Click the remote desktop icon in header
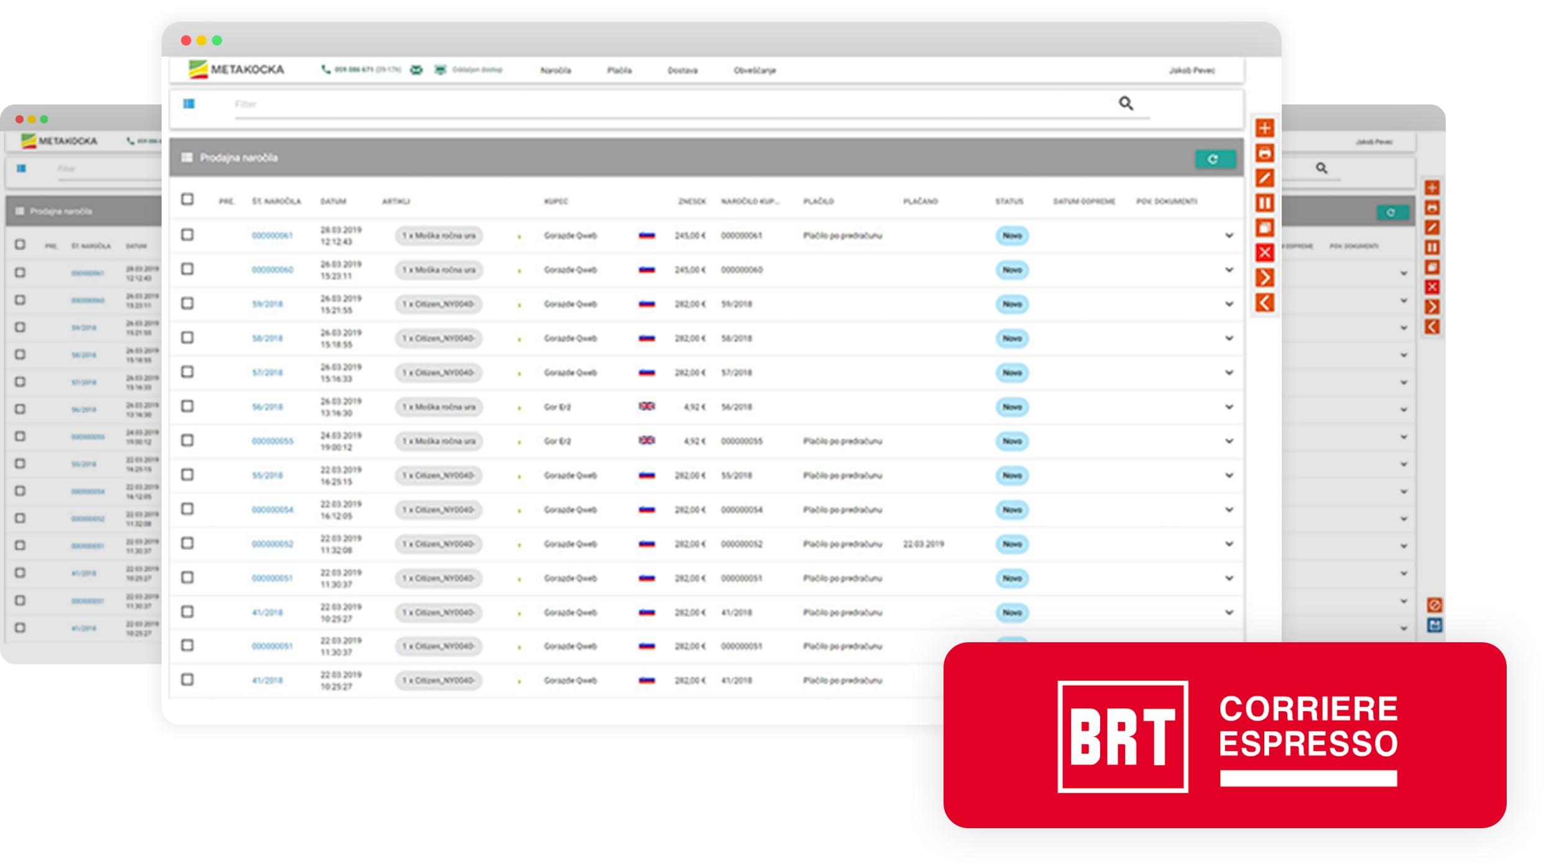1544x863 pixels. [440, 70]
